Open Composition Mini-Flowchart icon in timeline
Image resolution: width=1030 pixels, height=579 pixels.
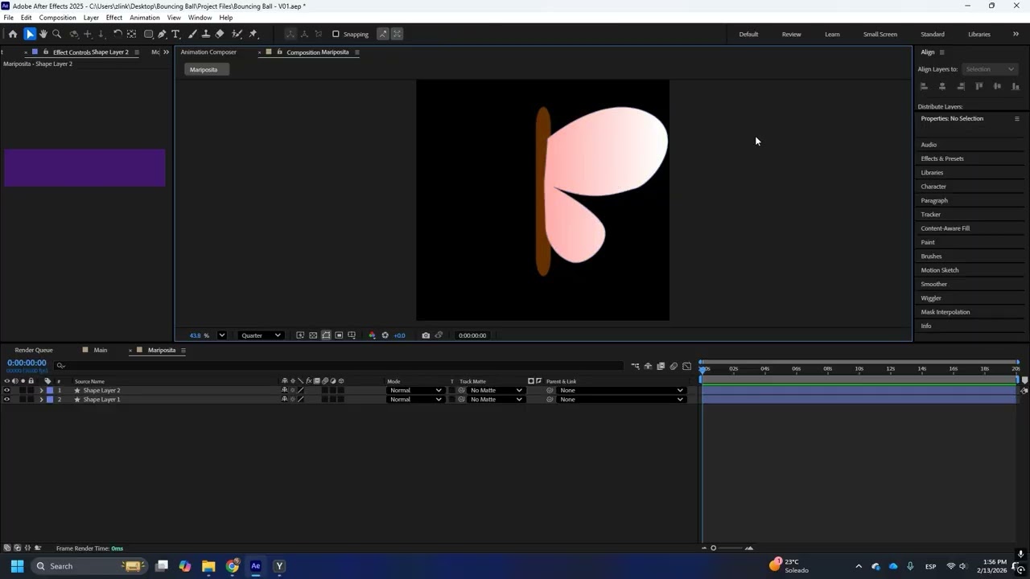[635, 366]
